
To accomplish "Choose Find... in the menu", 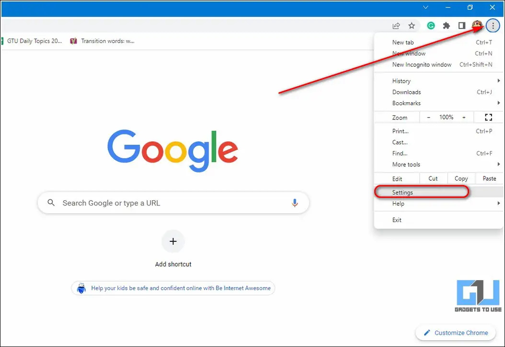I will [438, 153].
